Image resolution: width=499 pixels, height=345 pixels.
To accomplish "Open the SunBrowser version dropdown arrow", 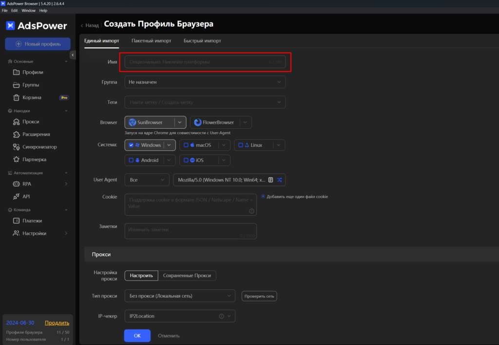I will [179, 122].
